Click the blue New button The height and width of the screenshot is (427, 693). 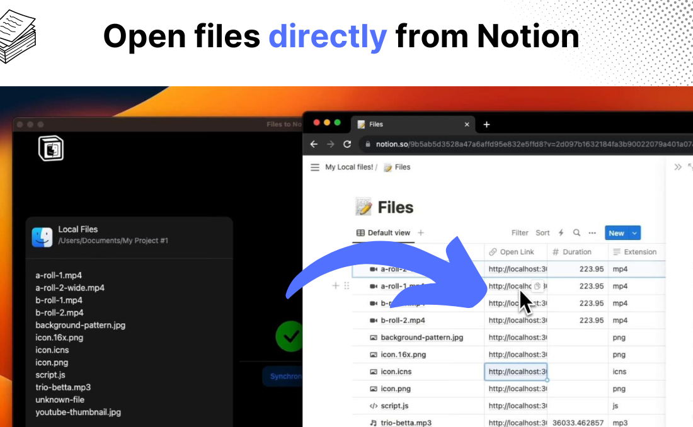(x=617, y=233)
